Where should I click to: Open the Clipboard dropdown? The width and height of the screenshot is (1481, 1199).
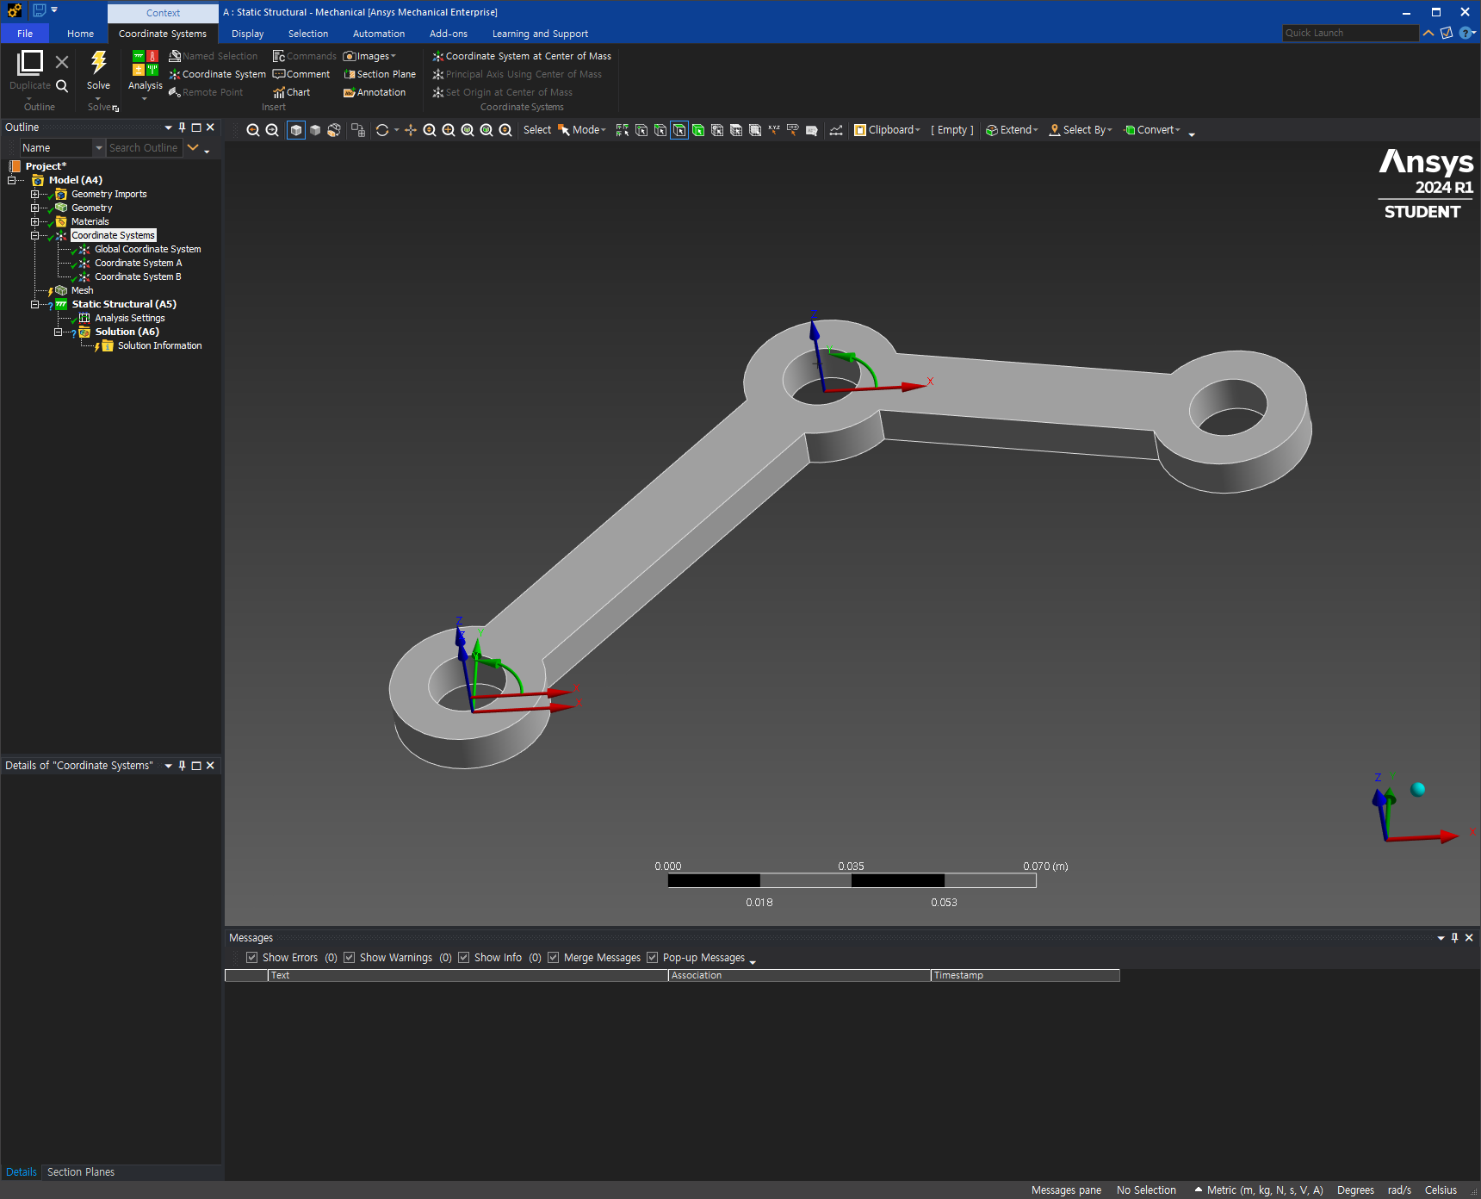[x=887, y=130]
